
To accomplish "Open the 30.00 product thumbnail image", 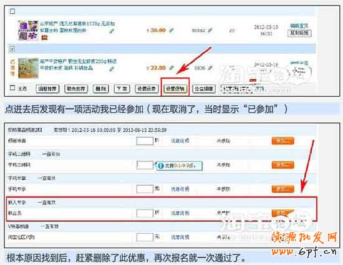I will click(x=28, y=31).
